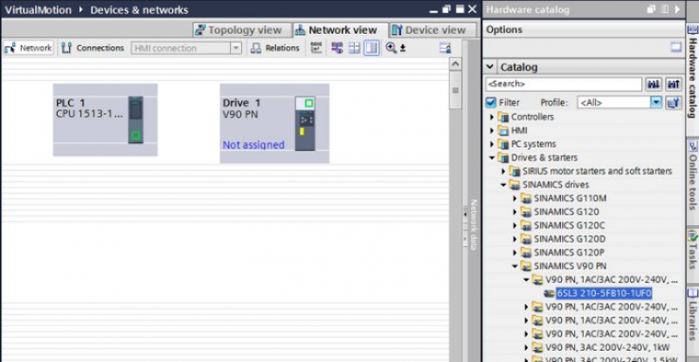
Task: Click the Options pane view toggle icon
Action: point(675,47)
